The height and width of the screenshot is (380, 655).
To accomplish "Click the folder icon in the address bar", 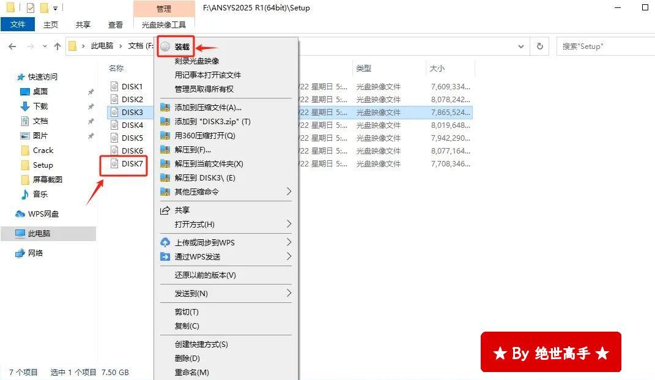I will tap(73, 46).
